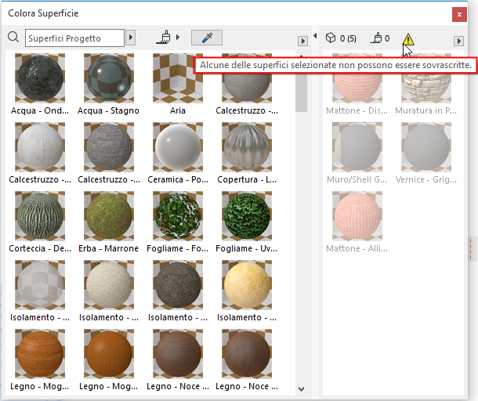Open the right panel options arrow
Screen dimensions: 478x401
pyautogui.click(x=459, y=41)
